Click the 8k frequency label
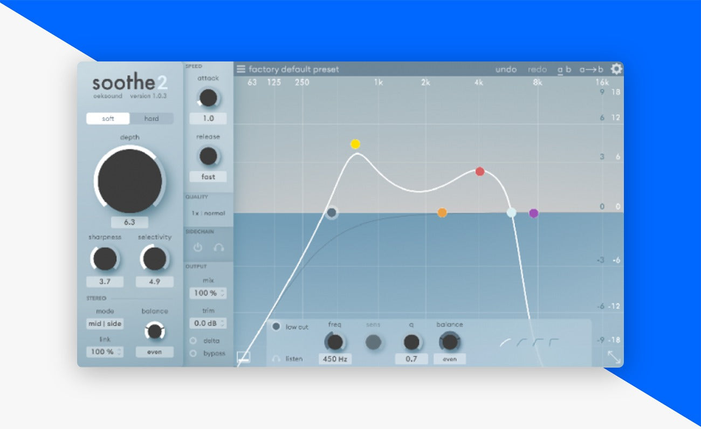The image size is (701, 429). [537, 82]
